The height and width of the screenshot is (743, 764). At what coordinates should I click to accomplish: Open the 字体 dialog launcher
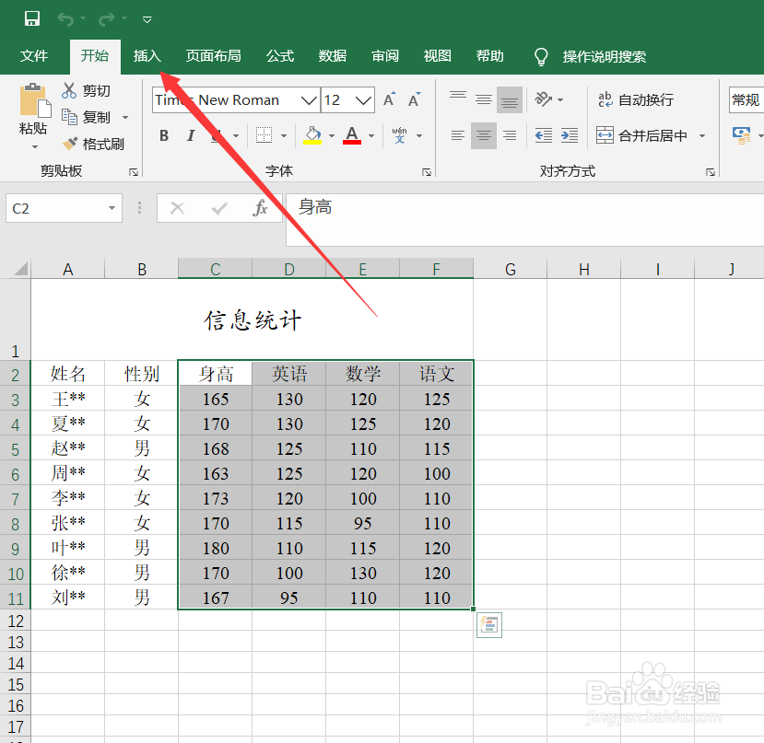[427, 172]
